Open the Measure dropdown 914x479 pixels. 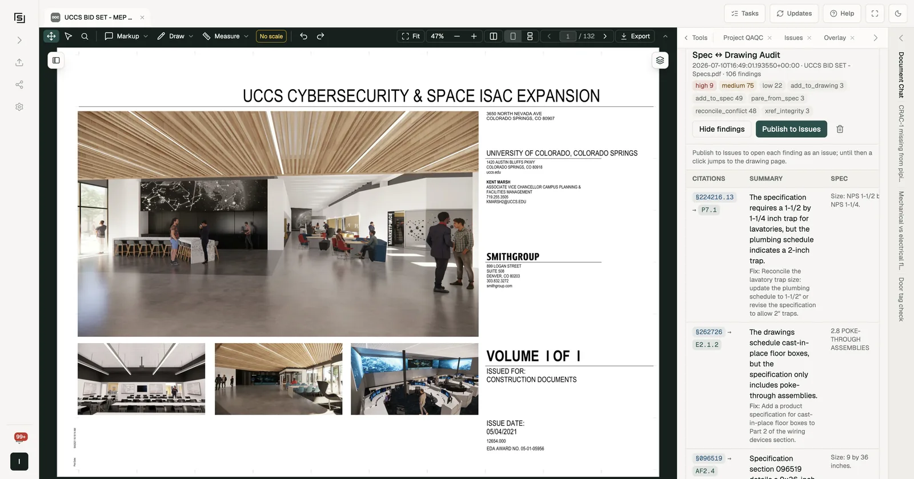226,36
